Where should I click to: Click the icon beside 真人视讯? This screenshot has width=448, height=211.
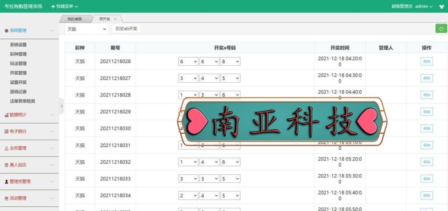[6, 165]
